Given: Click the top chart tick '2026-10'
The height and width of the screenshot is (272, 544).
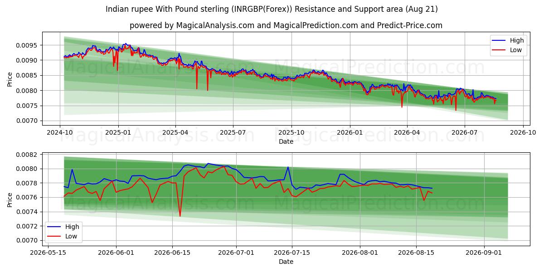Looking at the screenshot, I should (523, 133).
